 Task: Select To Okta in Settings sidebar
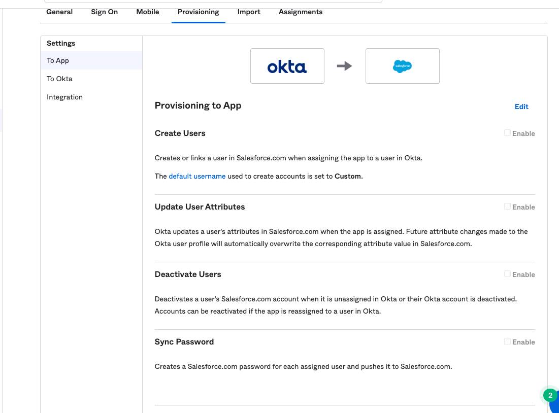91,79
